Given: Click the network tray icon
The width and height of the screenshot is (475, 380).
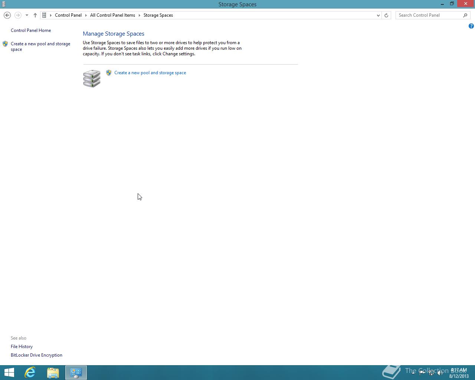Looking at the screenshot, I should pyautogui.click(x=431, y=373).
